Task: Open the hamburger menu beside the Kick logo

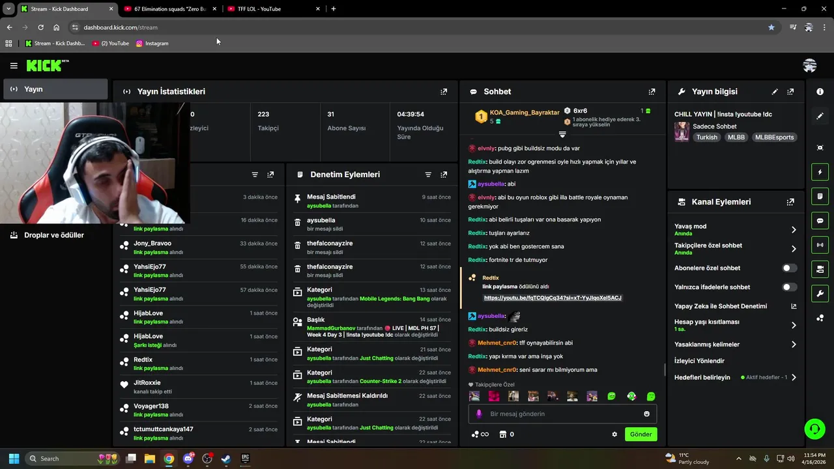Action: [14, 65]
